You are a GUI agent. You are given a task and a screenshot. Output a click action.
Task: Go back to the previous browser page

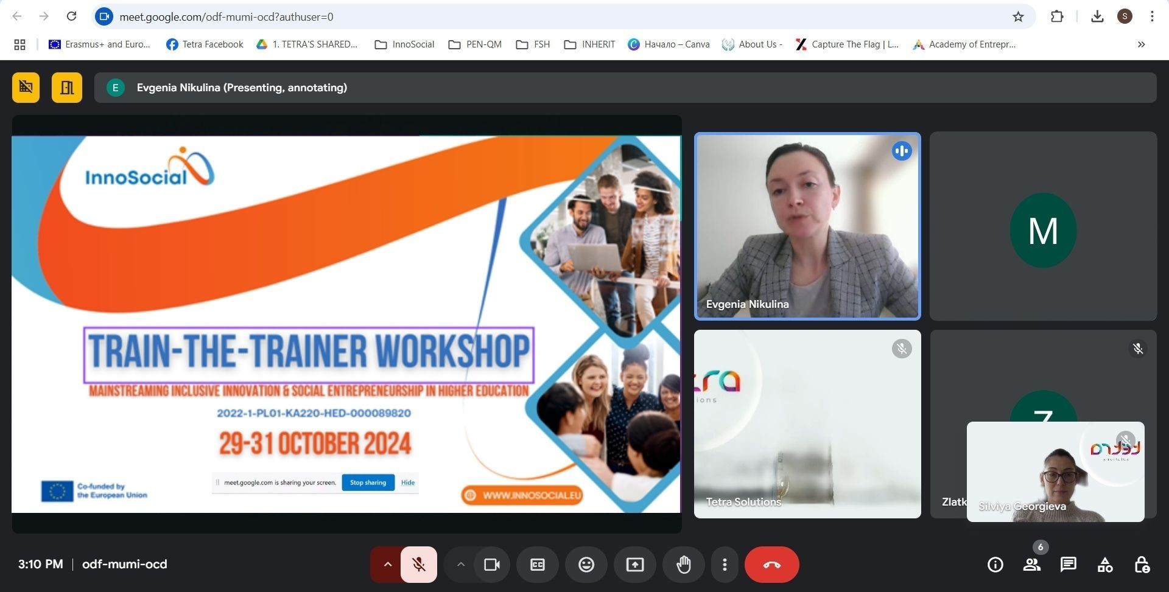click(17, 16)
